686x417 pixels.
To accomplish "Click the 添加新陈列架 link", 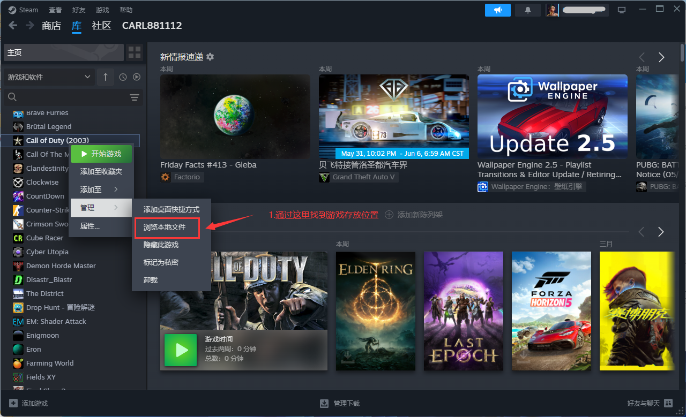I will click(419, 214).
